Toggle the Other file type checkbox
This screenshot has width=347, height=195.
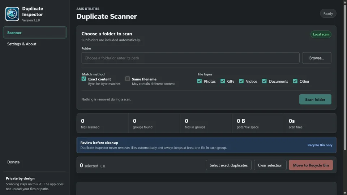pos(295,81)
